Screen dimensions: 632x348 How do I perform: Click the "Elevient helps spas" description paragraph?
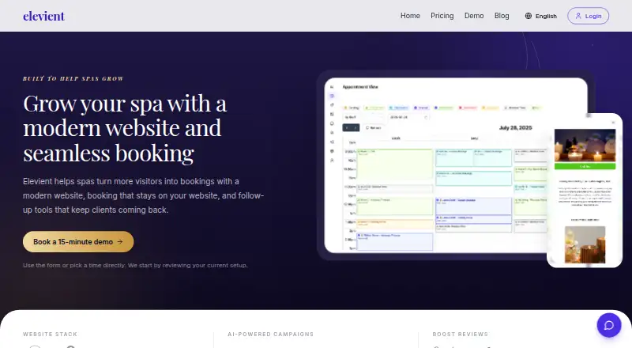[143, 196]
